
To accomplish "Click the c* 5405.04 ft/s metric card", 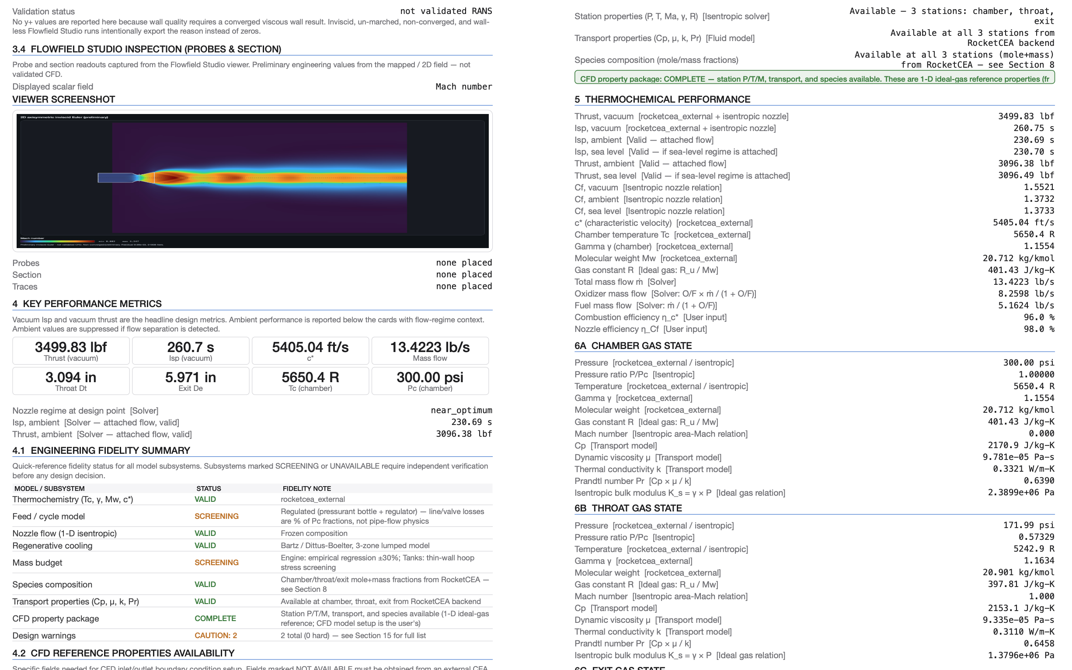I will (310, 351).
